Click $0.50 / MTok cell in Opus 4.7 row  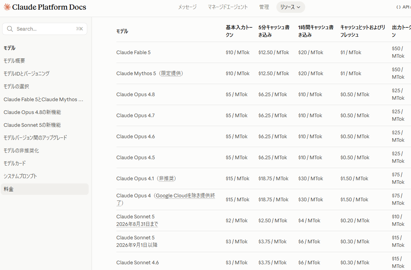(355, 115)
